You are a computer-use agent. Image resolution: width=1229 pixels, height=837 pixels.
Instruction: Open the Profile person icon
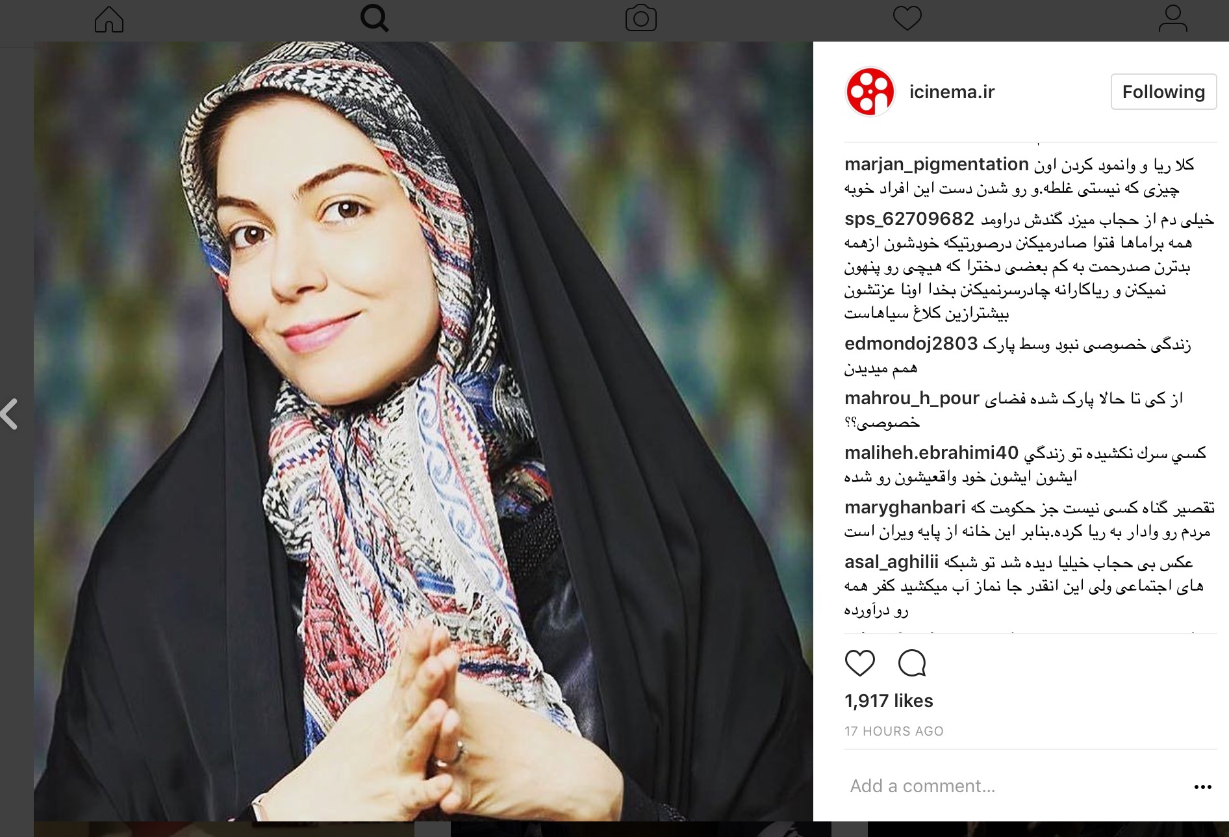[1172, 18]
